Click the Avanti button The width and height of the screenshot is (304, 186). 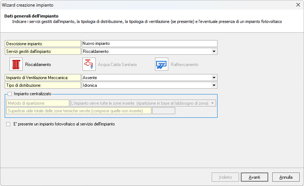tap(254, 177)
